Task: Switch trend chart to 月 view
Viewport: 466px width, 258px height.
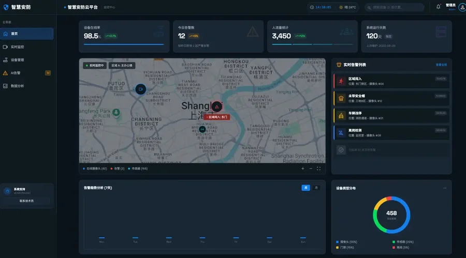Action: point(316,188)
